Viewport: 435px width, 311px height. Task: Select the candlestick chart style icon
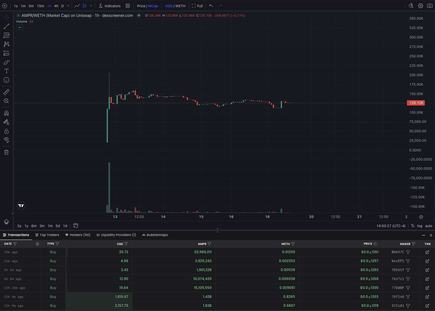84,6
